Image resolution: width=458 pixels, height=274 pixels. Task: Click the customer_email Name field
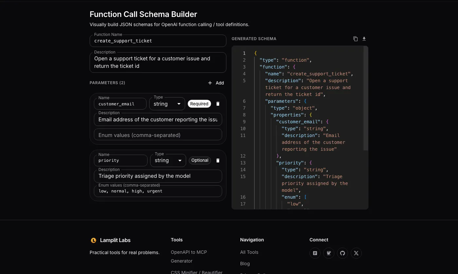120,104
